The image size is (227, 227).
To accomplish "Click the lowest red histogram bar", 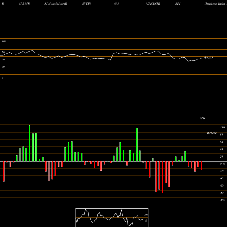I will 163,177.
